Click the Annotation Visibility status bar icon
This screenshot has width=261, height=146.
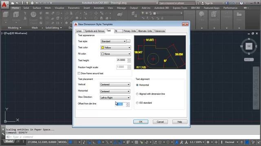[177, 142]
